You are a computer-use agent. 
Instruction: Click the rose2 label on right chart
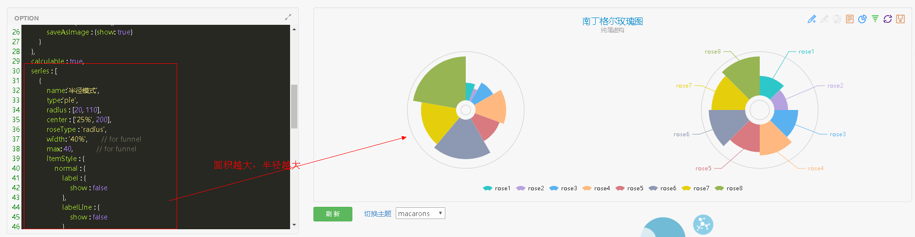click(835, 86)
